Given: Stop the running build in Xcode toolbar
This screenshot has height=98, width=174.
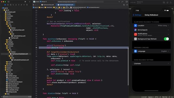Looking at the screenshot, I should pos(30,2).
